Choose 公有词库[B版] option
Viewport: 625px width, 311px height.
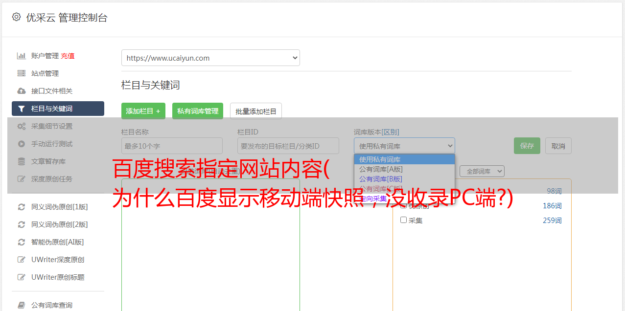point(404,179)
